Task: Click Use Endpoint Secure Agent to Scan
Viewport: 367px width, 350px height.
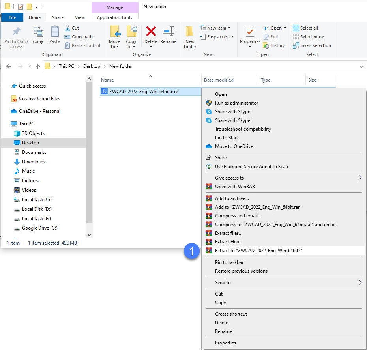Action: pos(284,167)
